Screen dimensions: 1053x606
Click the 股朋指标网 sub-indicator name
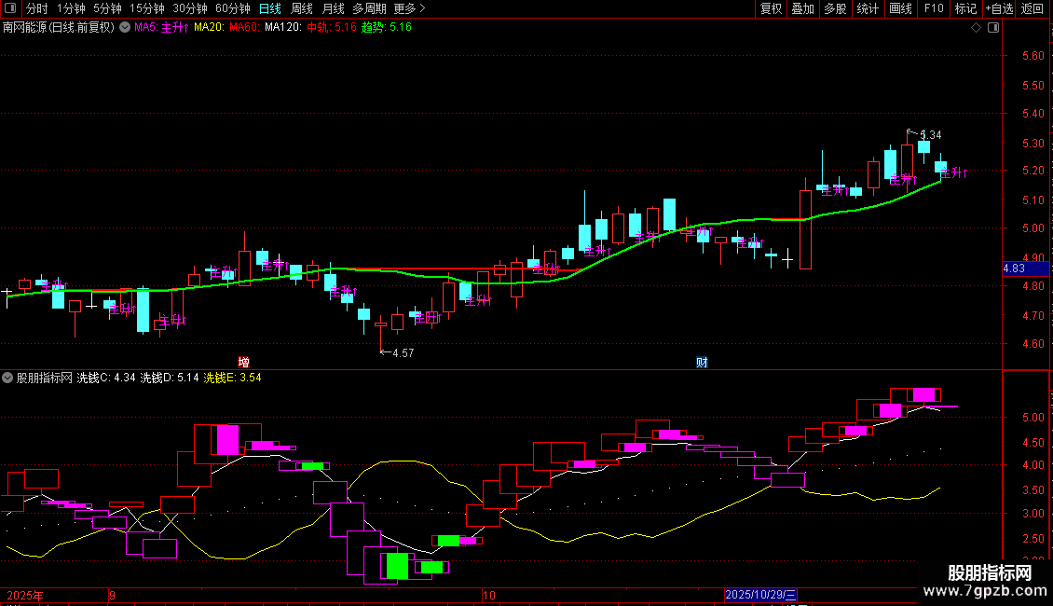click(45, 378)
